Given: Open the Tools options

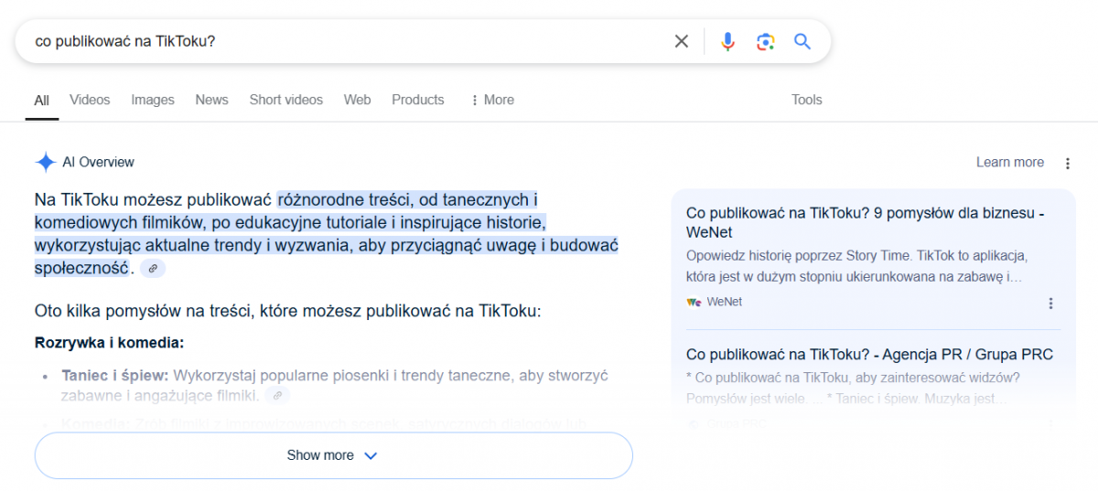Looking at the screenshot, I should (x=807, y=100).
